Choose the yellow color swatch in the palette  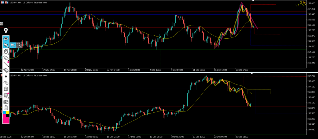pos(8,113)
